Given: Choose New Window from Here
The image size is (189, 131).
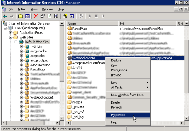Looking at the screenshot, I should (128, 95).
